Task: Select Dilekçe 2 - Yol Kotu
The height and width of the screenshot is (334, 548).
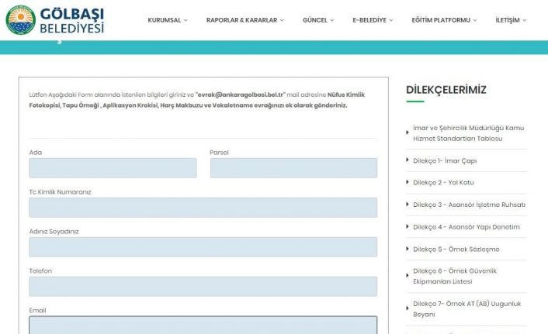Action: (x=443, y=182)
